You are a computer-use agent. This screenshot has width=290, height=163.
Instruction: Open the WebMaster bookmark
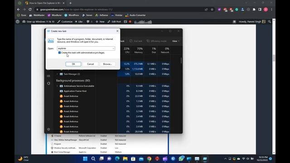(37, 15)
